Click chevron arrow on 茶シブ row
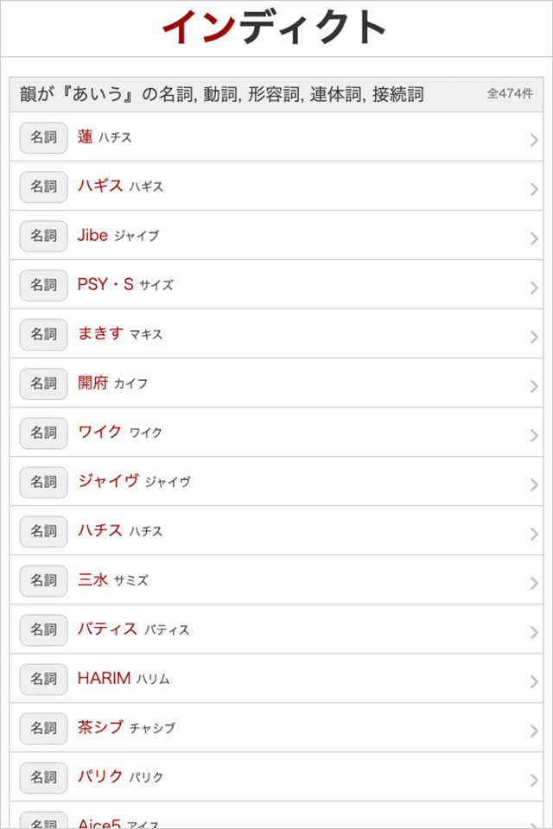This screenshot has width=553, height=829. pyautogui.click(x=534, y=731)
